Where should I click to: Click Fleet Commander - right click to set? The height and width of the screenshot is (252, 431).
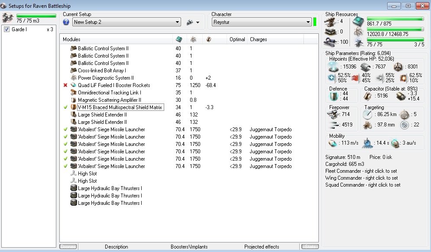pos(361,171)
